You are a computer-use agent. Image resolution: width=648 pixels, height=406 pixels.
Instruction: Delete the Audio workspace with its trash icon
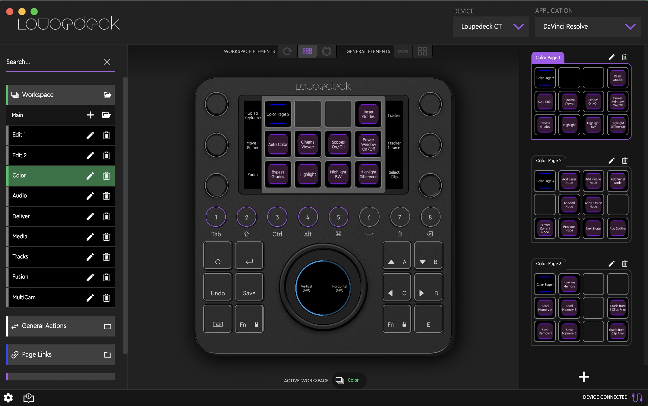[106, 196]
